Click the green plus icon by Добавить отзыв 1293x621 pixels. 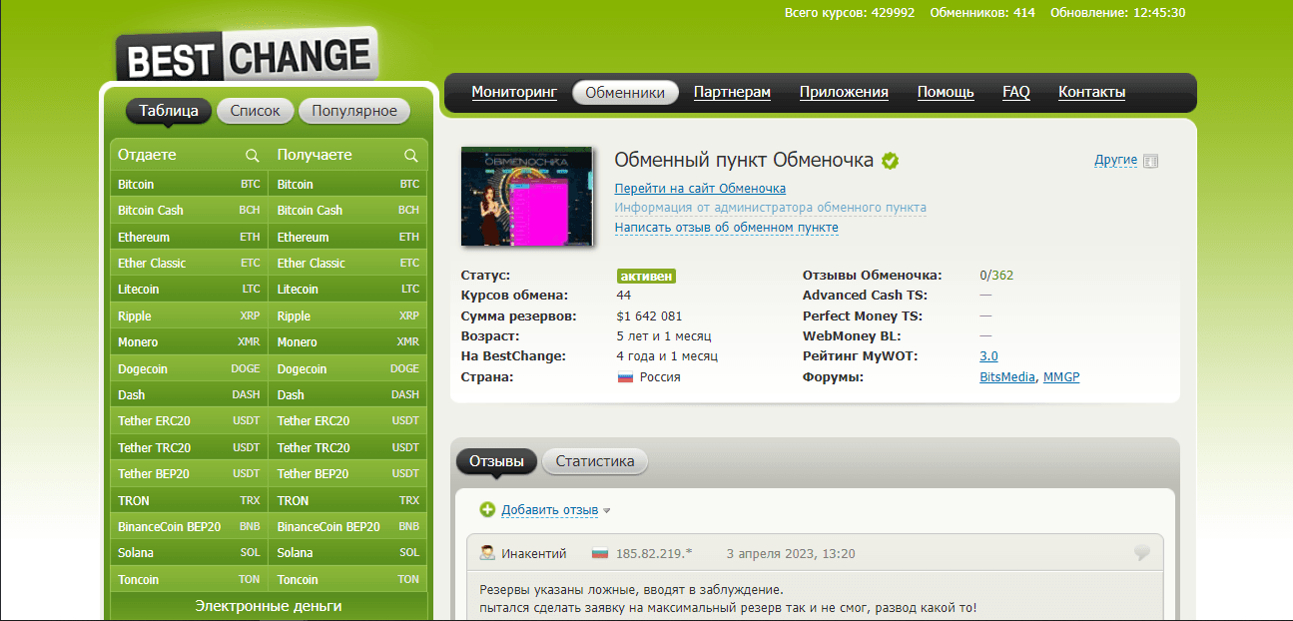(487, 510)
